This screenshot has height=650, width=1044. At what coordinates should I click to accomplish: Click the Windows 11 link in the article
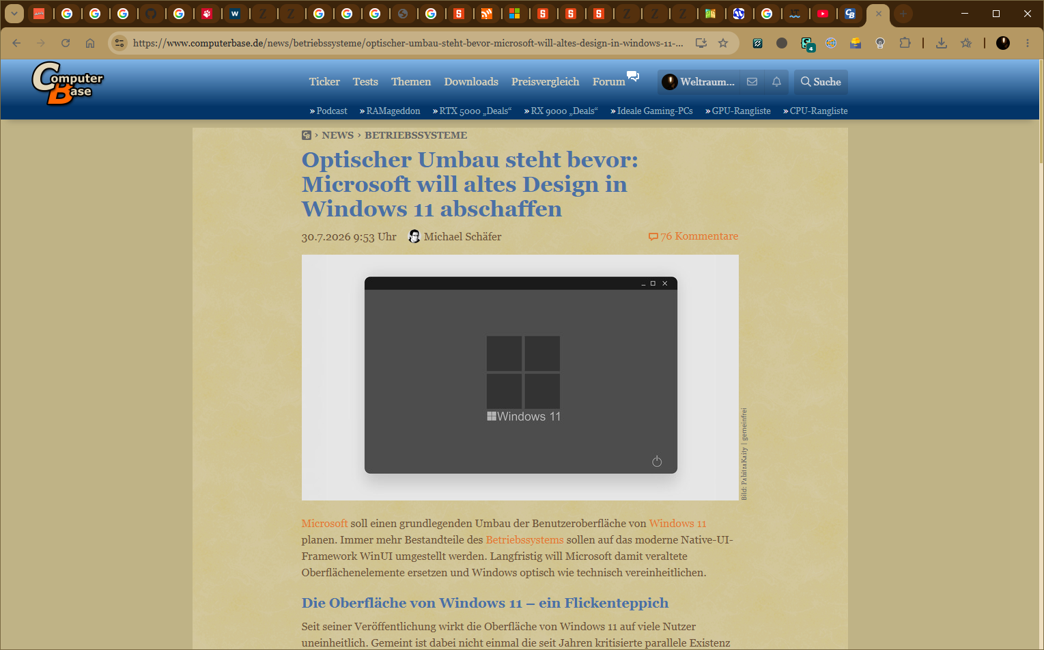(x=677, y=524)
